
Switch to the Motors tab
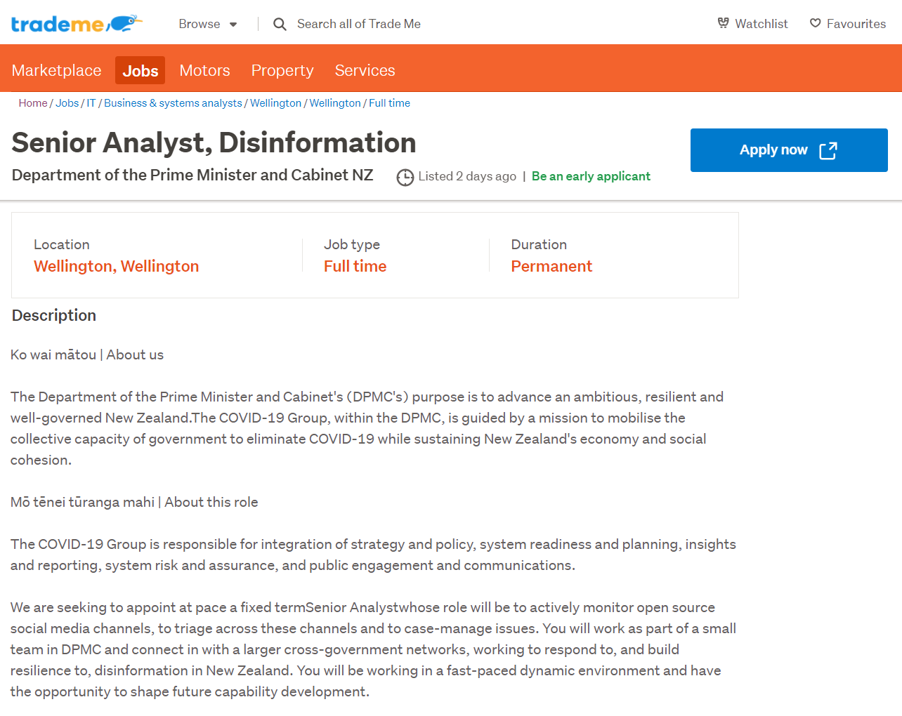click(x=204, y=70)
